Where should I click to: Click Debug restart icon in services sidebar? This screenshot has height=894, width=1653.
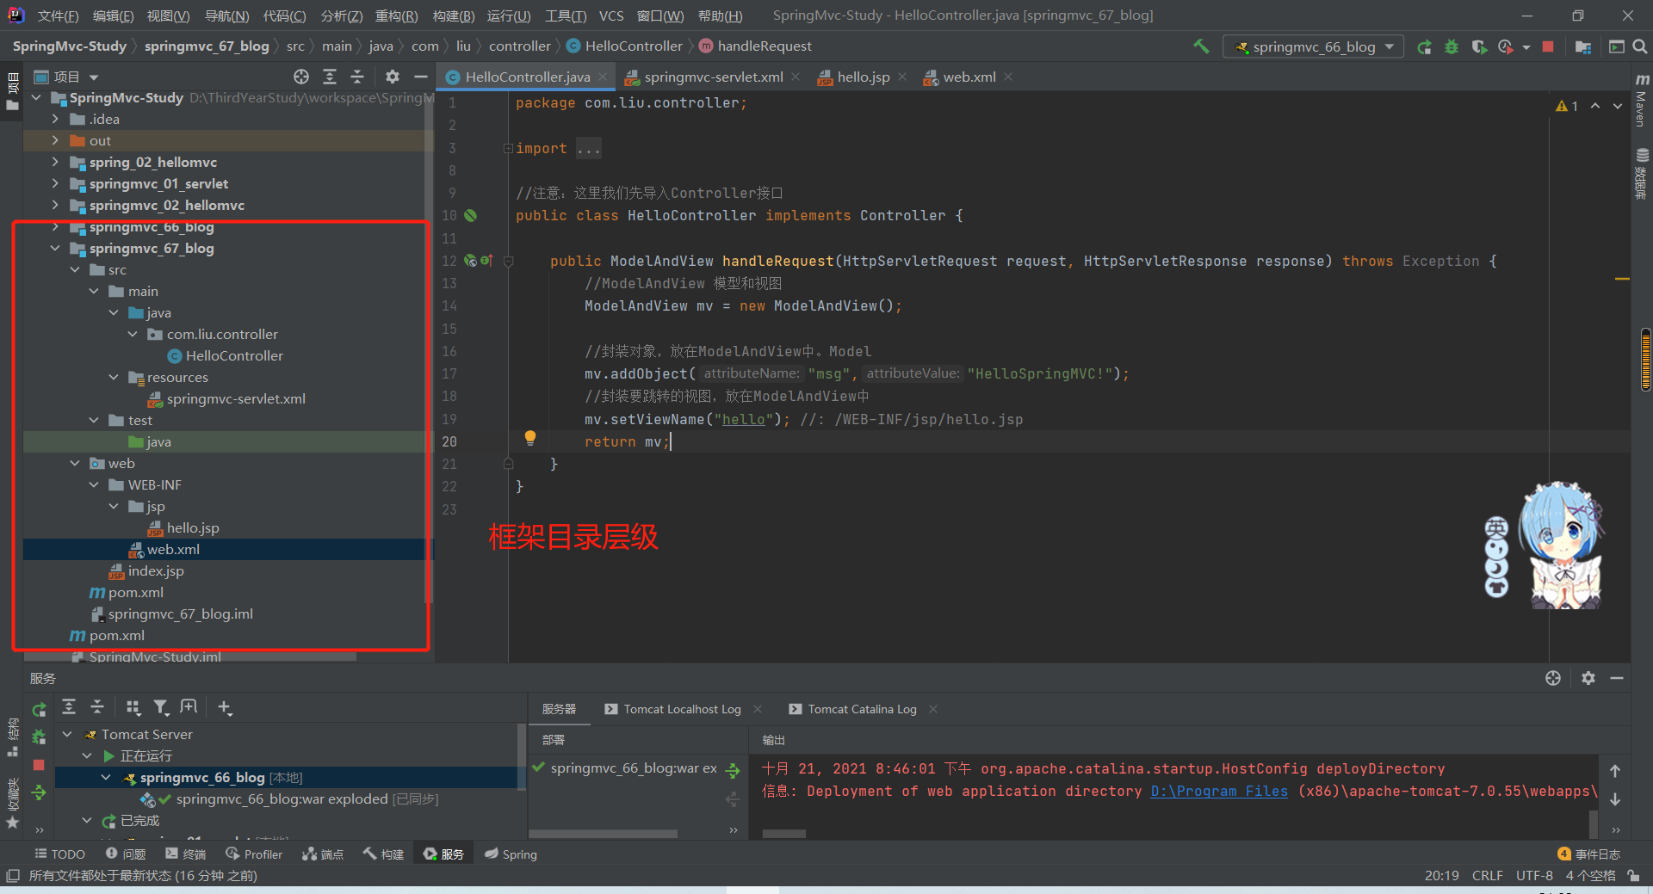(x=39, y=737)
